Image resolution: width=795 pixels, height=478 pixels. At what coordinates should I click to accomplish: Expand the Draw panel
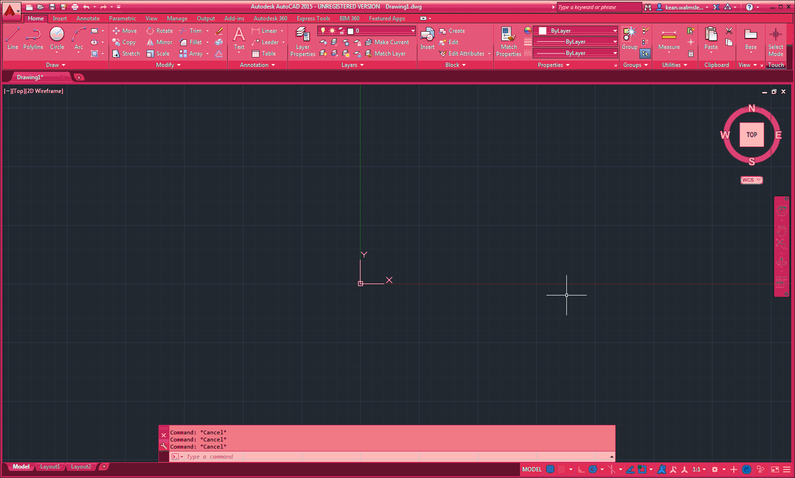point(55,65)
